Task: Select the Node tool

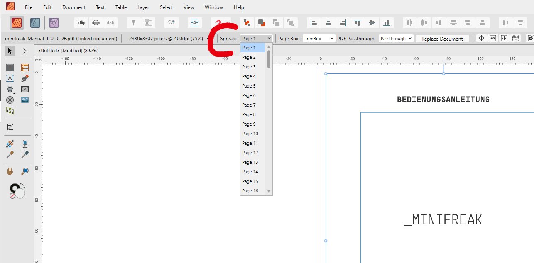Action: [x=25, y=51]
